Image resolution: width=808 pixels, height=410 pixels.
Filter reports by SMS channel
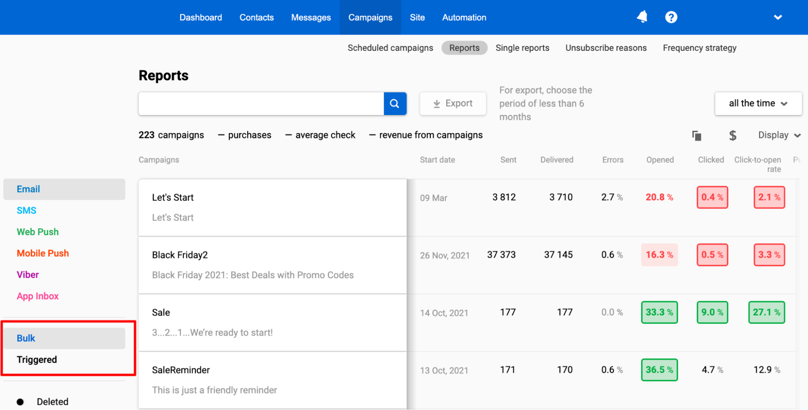[x=27, y=210]
